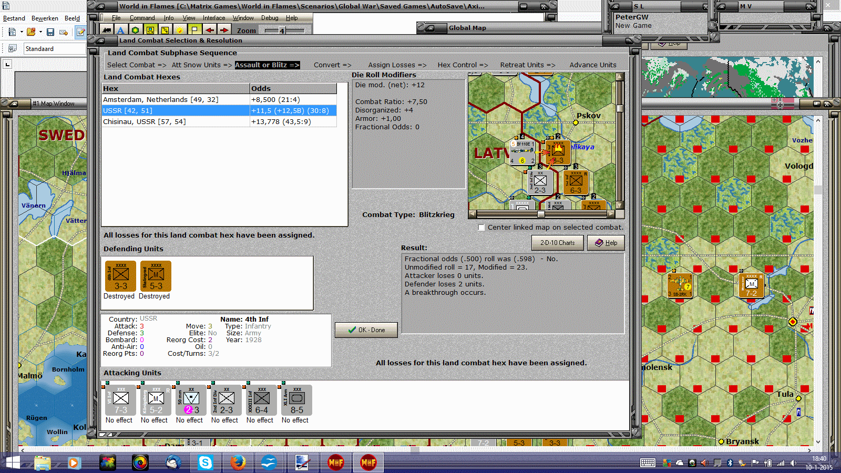Click the small yellow unit counter toolbar icon
841x473 pixels.
165,30
